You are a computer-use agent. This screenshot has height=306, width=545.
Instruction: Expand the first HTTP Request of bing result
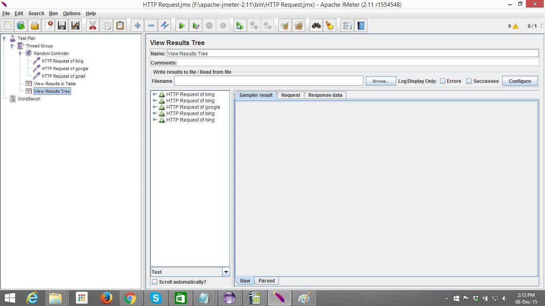(x=155, y=94)
